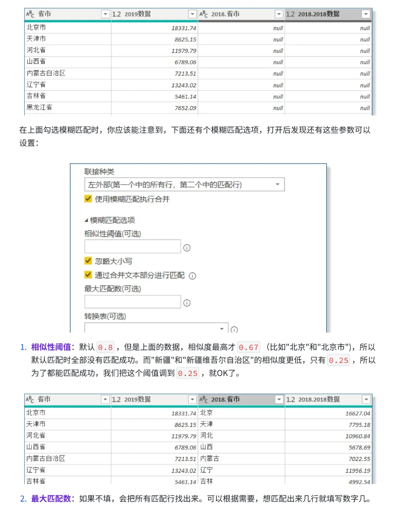Viewport: 396px width, 529px height.
Task: Select 北京市 cell in top table
Action: [68, 28]
